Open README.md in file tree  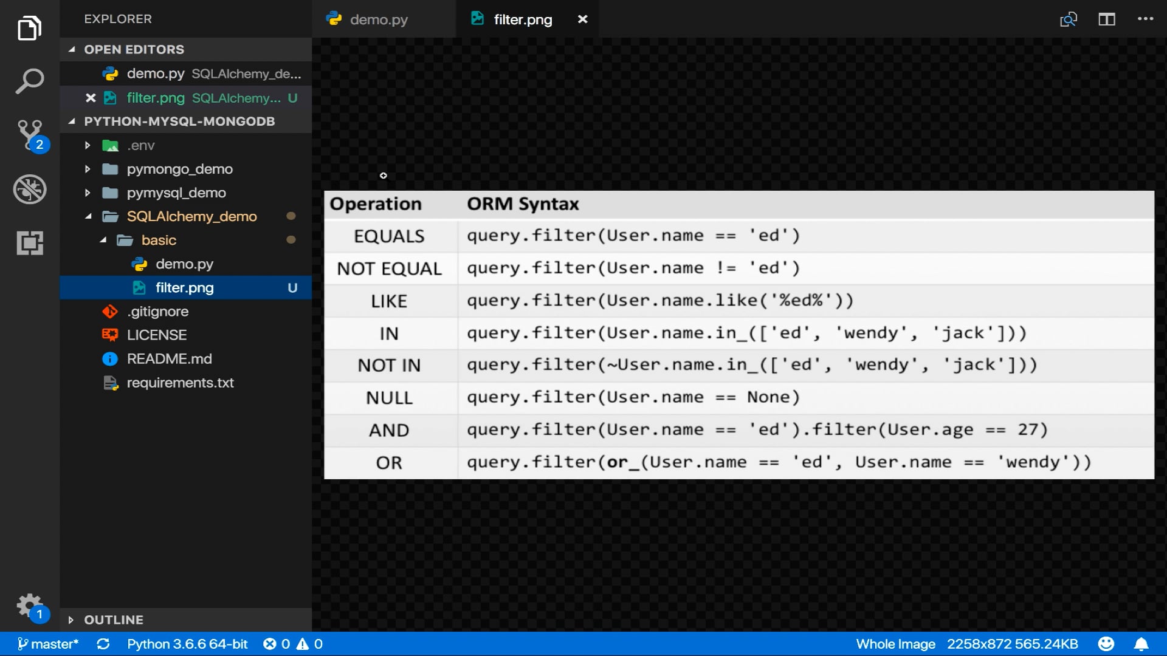169,359
